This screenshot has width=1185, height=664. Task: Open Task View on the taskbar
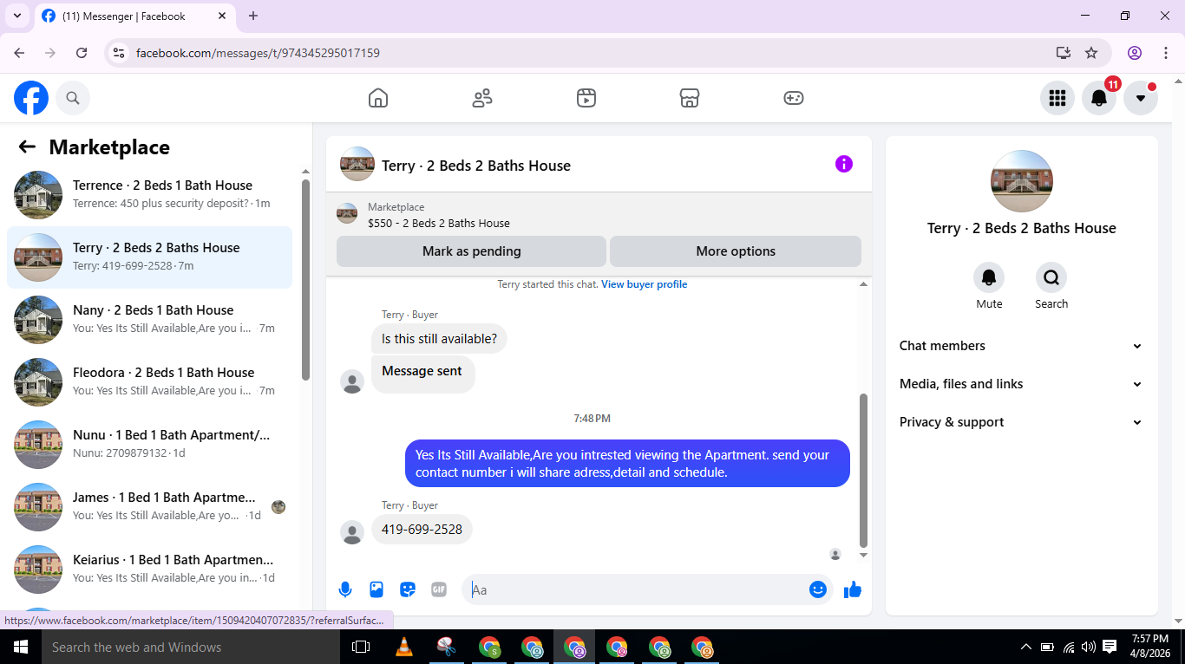coord(361,647)
